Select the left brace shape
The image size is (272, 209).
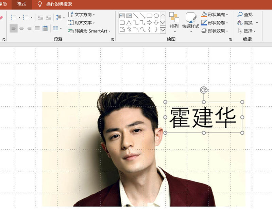(x=149, y=30)
